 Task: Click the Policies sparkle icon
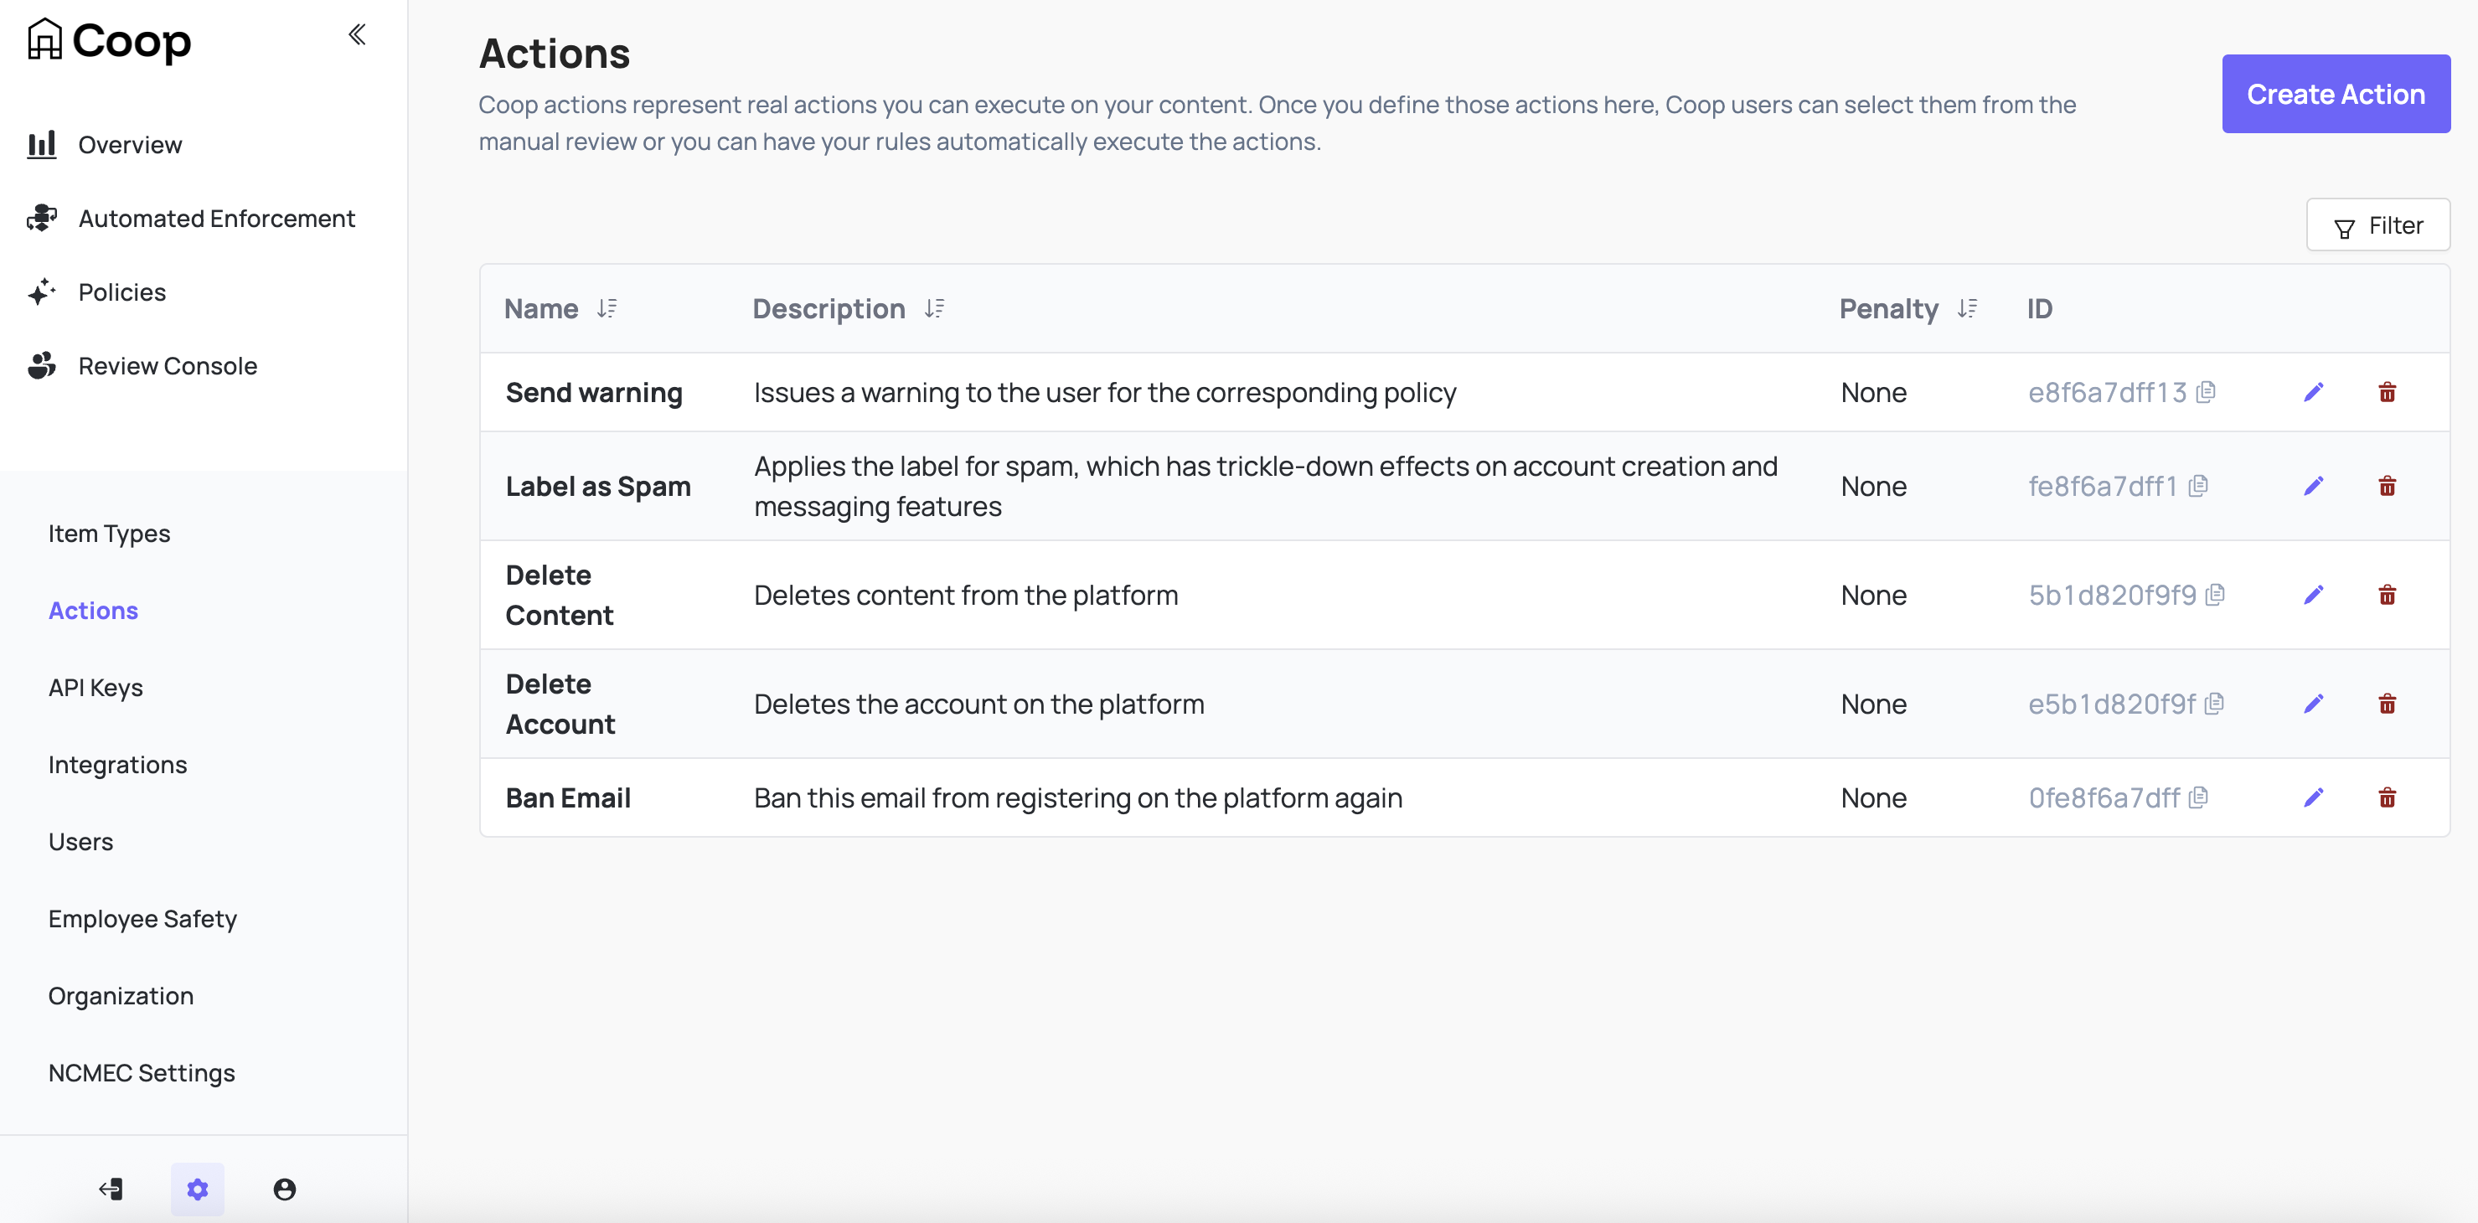point(43,292)
